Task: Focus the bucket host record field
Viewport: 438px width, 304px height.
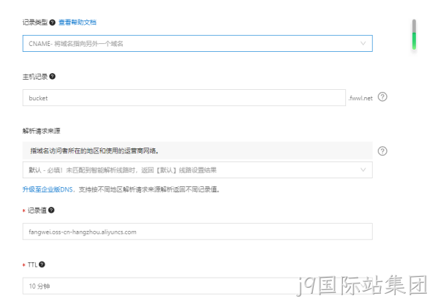Action: pyautogui.click(x=184, y=98)
